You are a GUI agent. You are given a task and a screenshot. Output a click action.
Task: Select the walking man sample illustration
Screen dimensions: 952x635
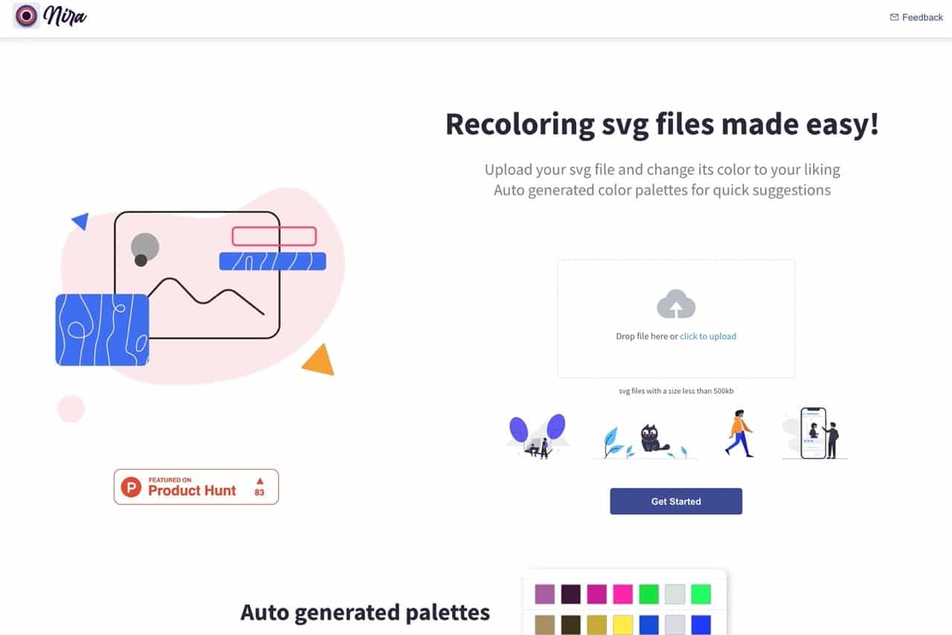(739, 433)
